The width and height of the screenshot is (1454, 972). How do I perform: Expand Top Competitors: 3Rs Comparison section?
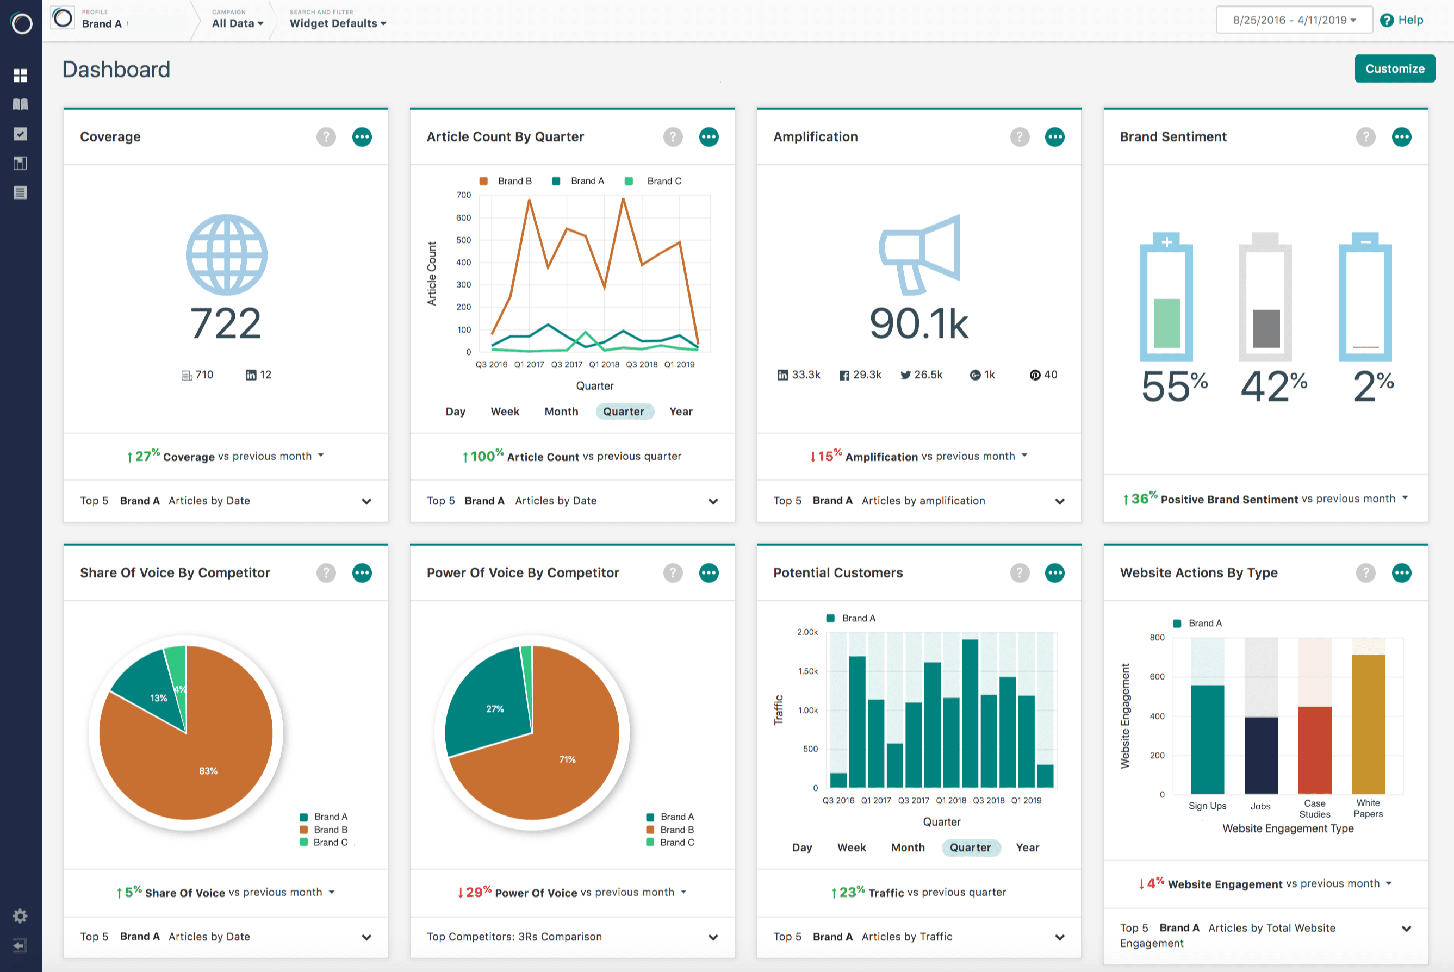click(713, 937)
